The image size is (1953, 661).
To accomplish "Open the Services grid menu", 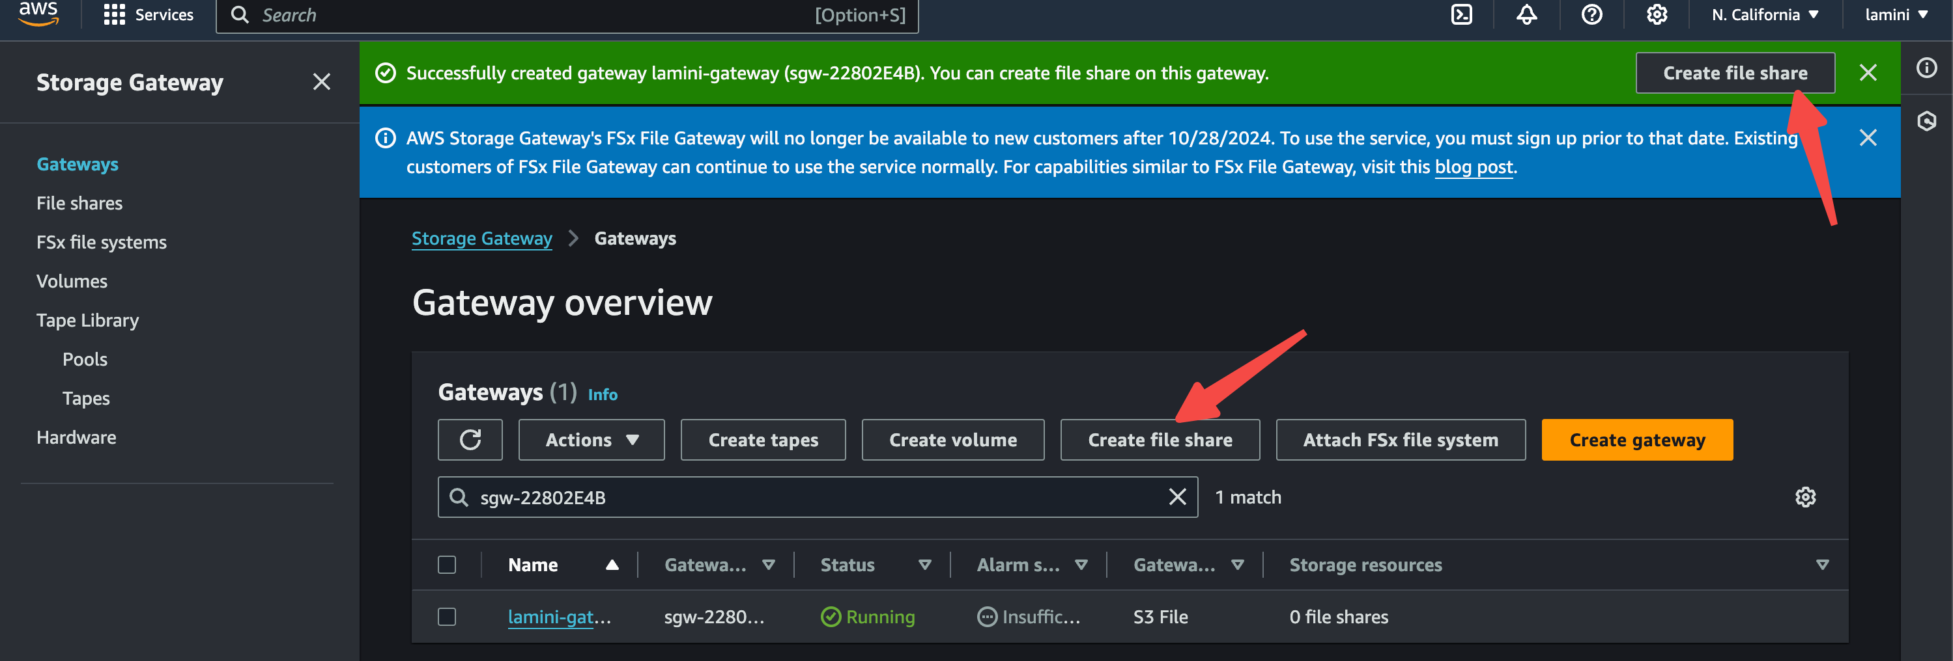I will (x=149, y=14).
